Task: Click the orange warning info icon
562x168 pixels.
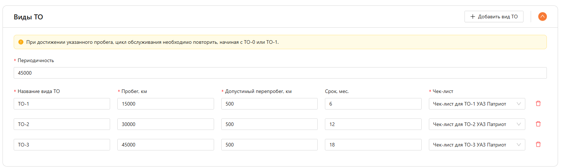Action: point(21,42)
